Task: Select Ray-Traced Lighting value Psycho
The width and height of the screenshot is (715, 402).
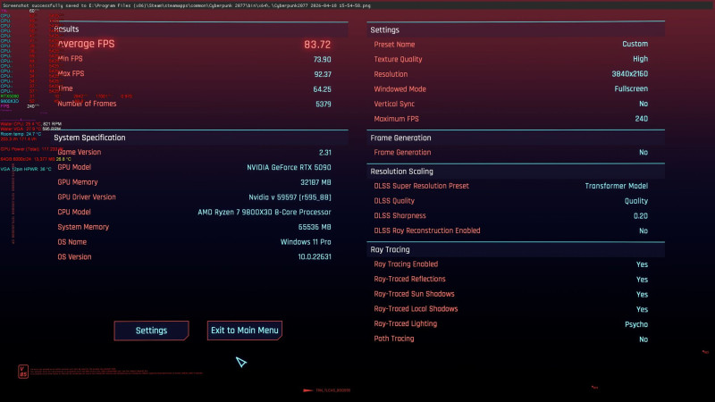Action: [636, 324]
